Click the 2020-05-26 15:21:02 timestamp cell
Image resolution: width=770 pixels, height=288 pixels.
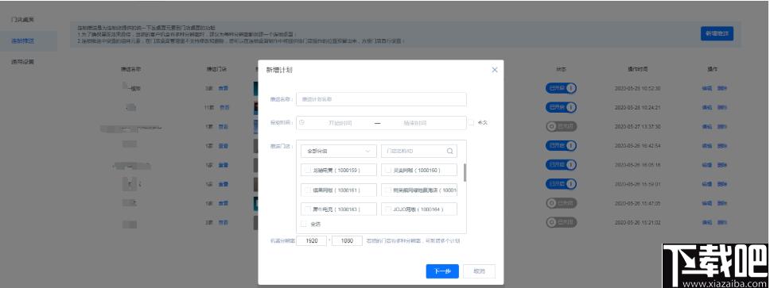(637, 222)
